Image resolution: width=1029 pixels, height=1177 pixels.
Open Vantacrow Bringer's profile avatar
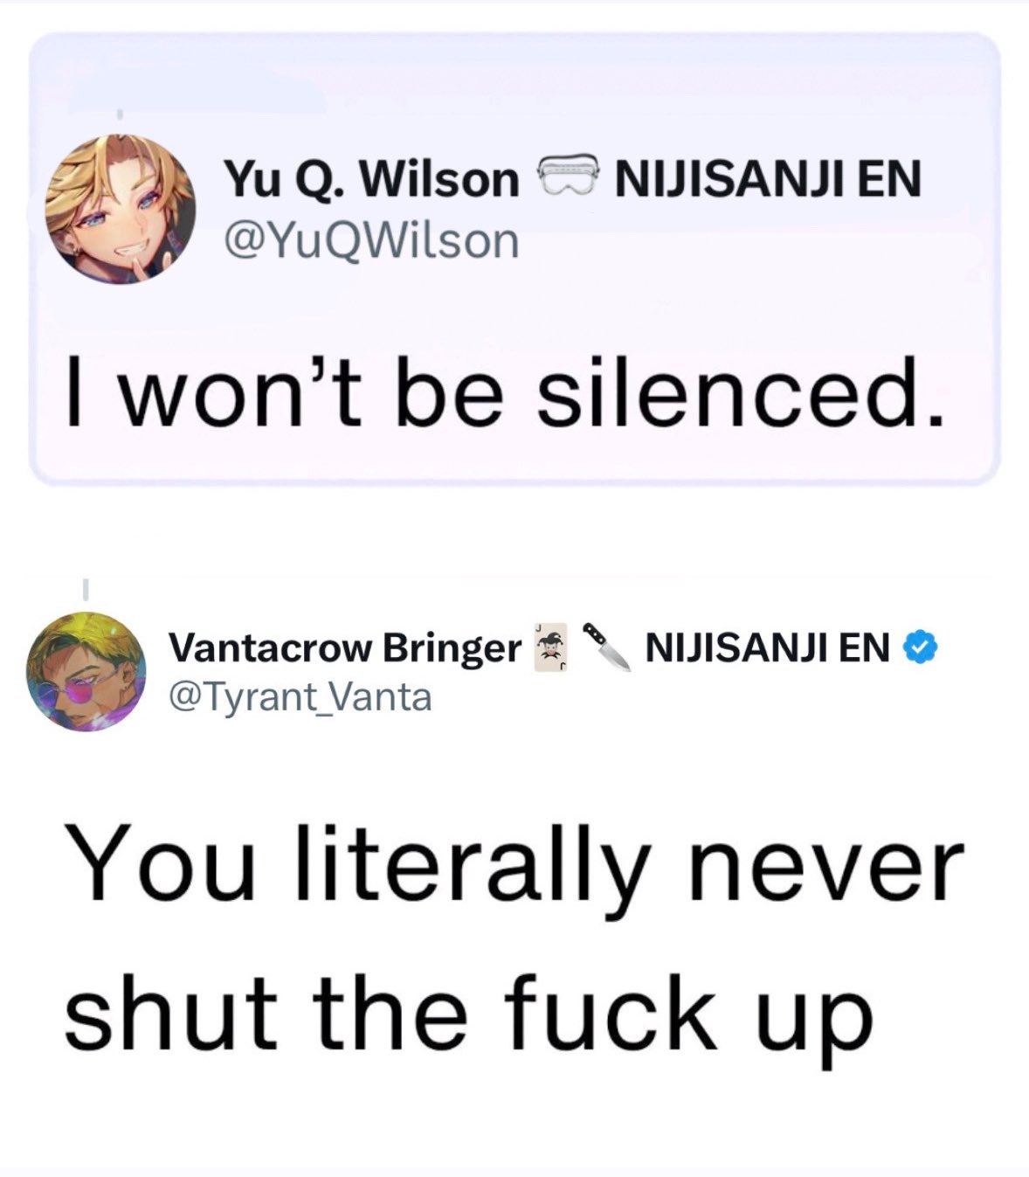86,672
